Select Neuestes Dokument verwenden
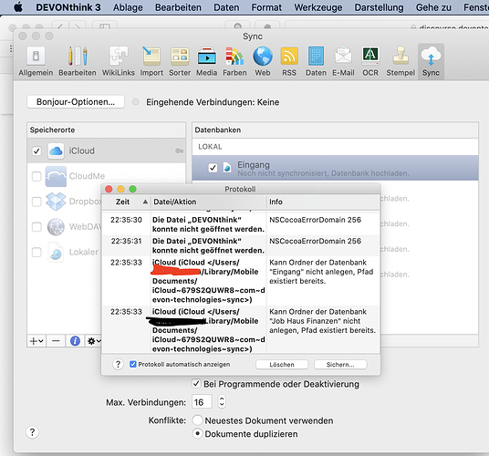Image resolution: width=489 pixels, height=456 pixels. tap(197, 420)
